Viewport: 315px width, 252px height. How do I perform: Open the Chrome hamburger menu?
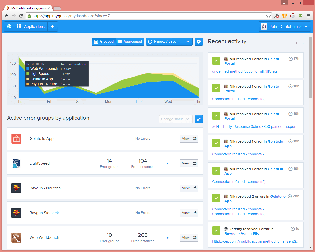point(309,16)
